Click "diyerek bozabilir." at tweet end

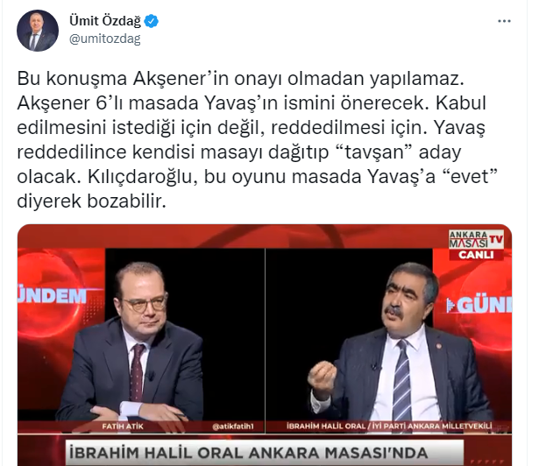tap(91, 201)
